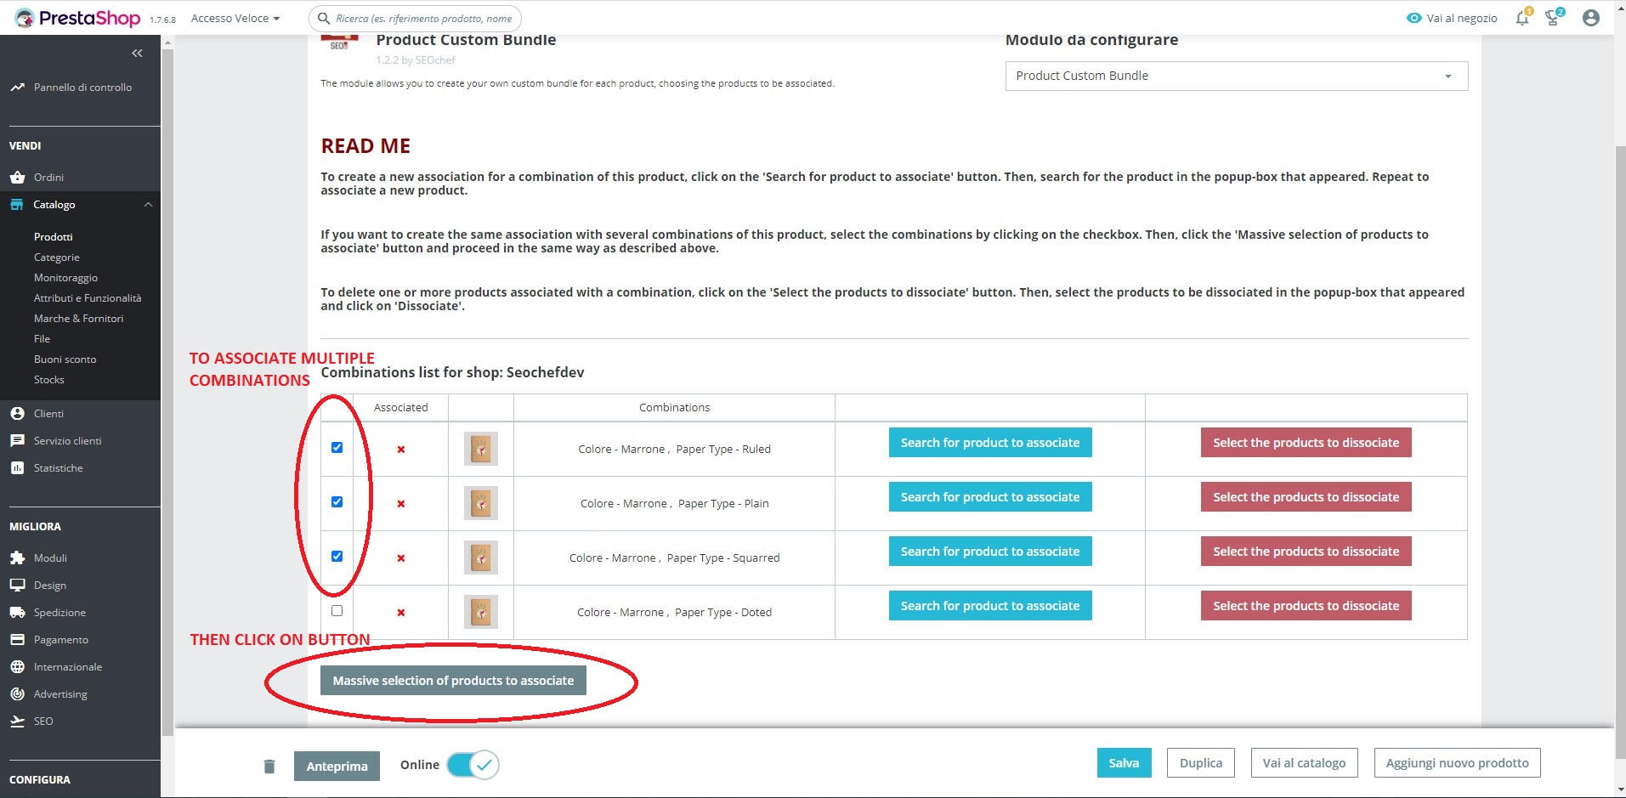Open Stocks in the sidebar

point(48,380)
